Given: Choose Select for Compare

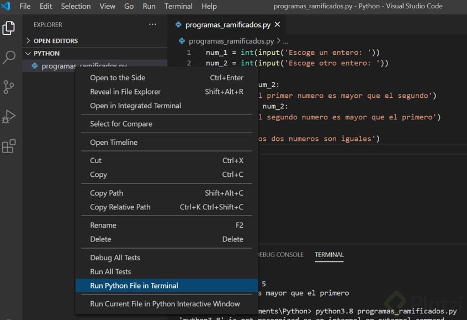Looking at the screenshot, I should pyautogui.click(x=167, y=124).
